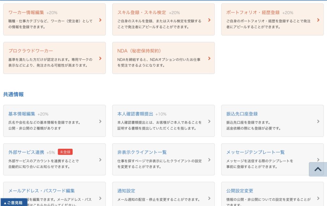Screen dimensions: 327x206
Task: Click the chevron on 外部サービス連携 card
Action: tap(100, 160)
